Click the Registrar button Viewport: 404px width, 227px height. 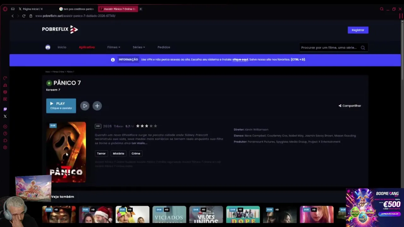pyautogui.click(x=358, y=30)
